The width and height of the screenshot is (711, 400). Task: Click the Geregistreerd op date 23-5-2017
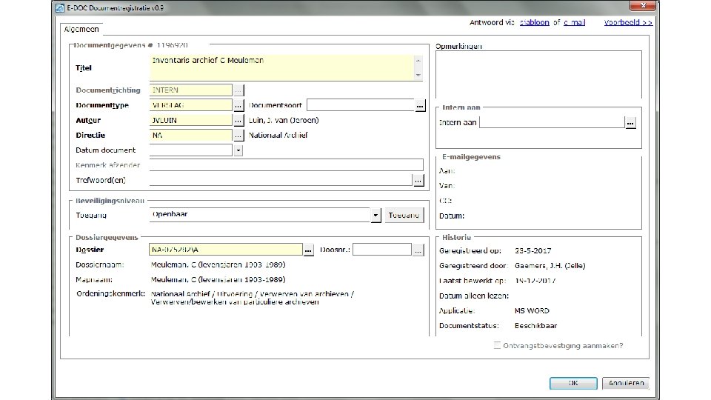point(533,251)
